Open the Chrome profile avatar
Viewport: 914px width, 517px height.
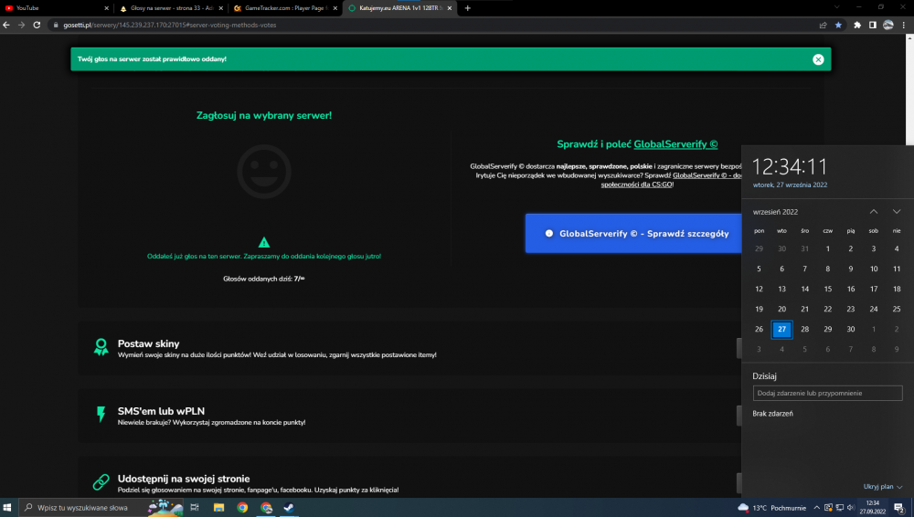[x=887, y=25]
